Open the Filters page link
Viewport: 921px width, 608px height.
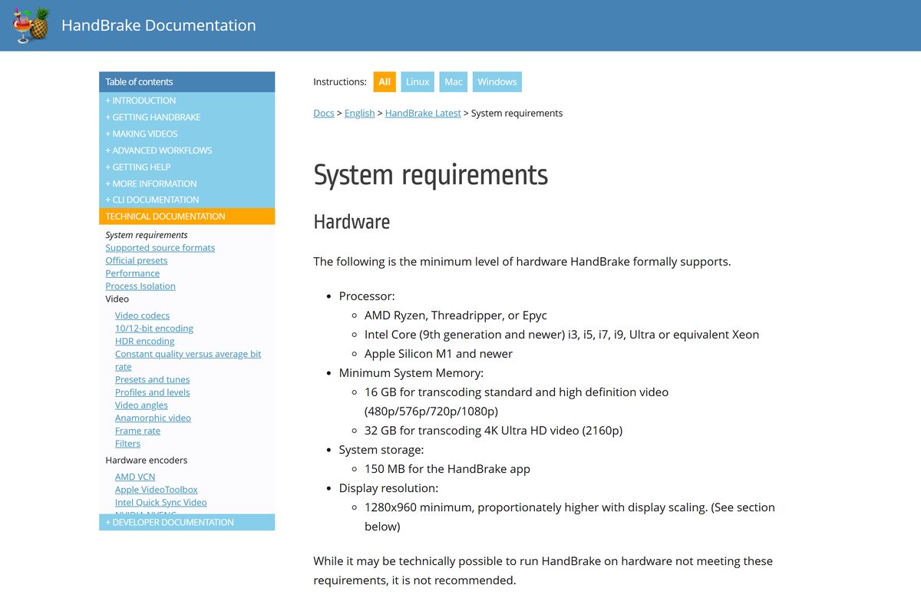[x=128, y=444]
